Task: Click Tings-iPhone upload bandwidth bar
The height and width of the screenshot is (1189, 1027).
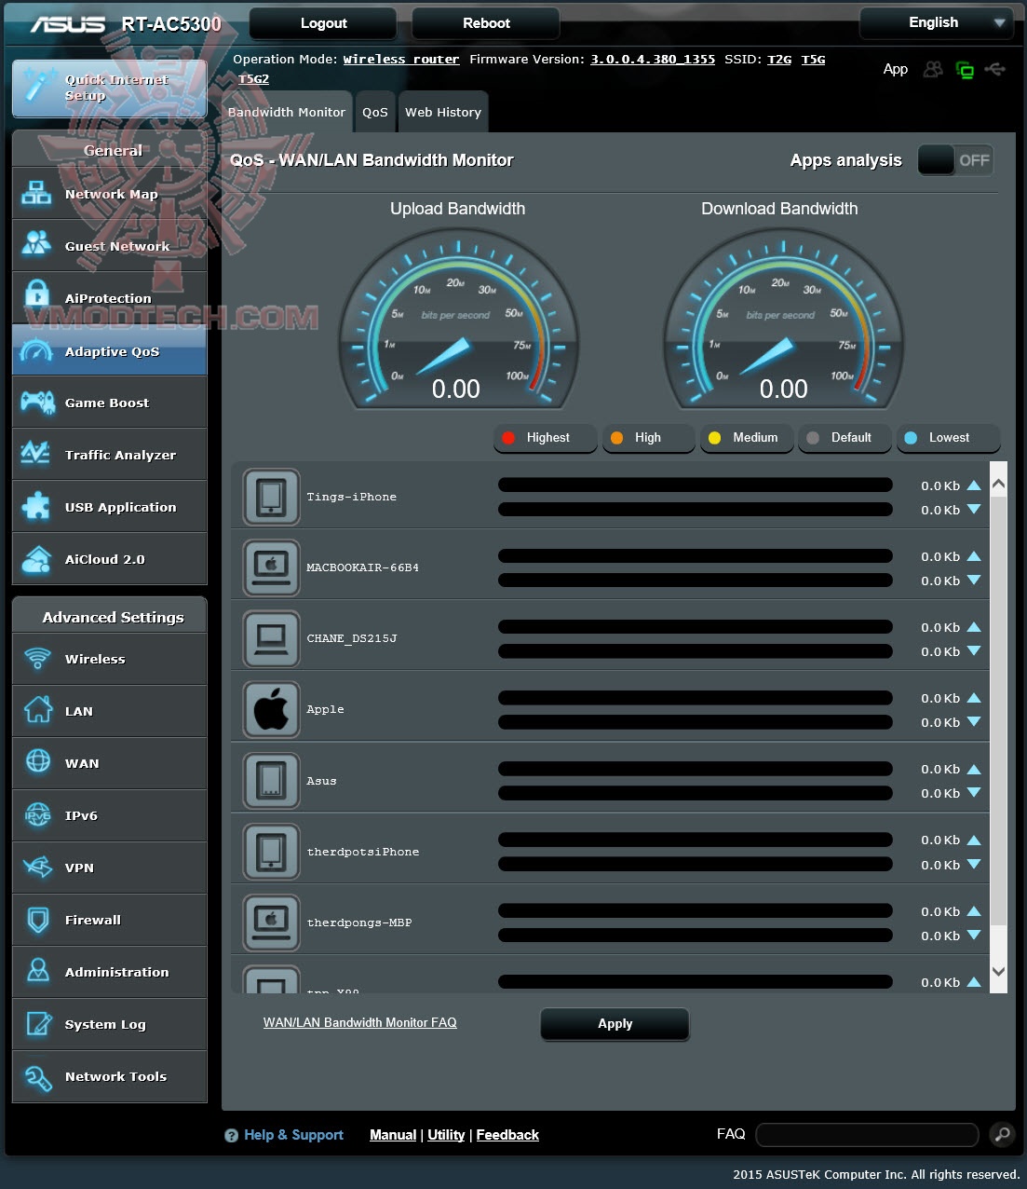Action: [695, 485]
